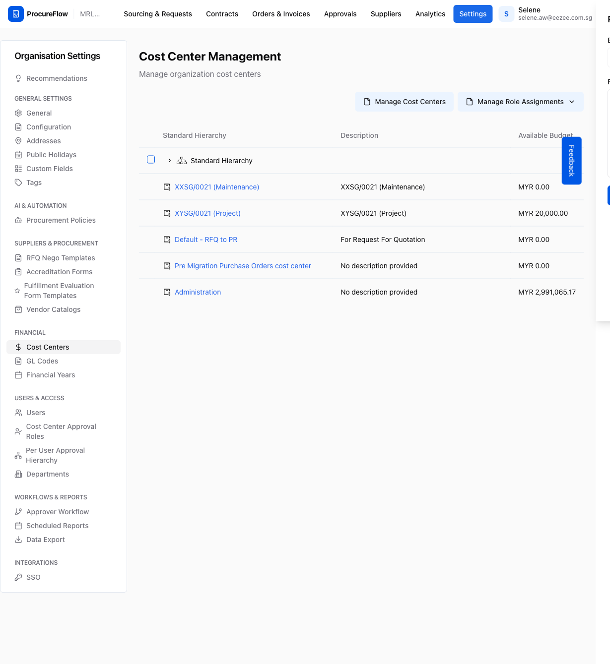Open the Administration cost center link

coord(198,292)
